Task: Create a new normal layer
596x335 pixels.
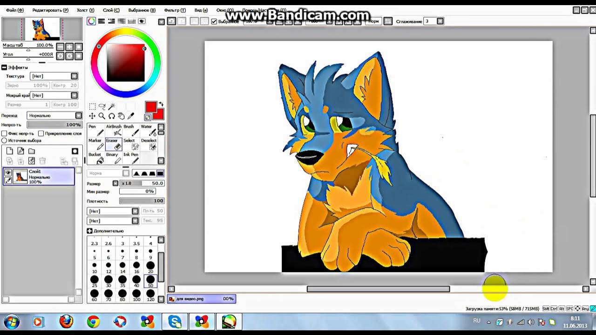Action: pos(9,151)
